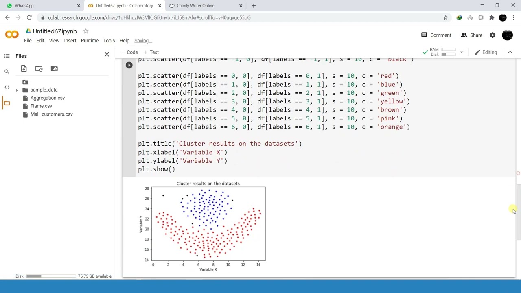521x293 pixels.
Task: Click the site info lock icon
Action: [x=42, y=17]
